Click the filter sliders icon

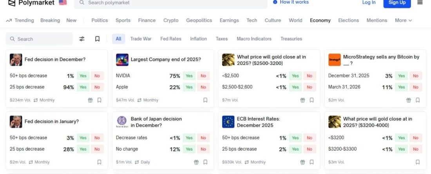82,39
